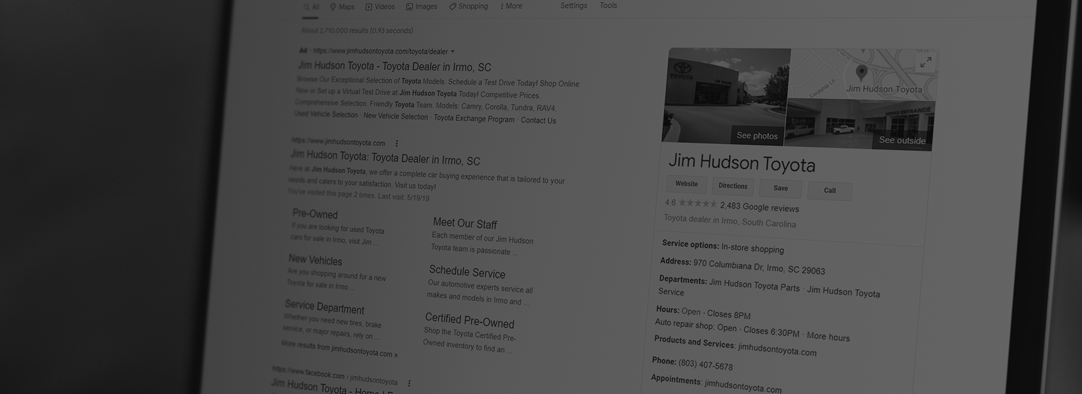Open organic result 'Jim Hudson Toyota: Toyota Dealer in Irmo, SC'
This screenshot has height=394, width=1082.
(x=385, y=158)
